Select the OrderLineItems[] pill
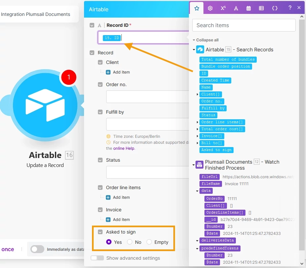The height and width of the screenshot is (268, 306). click(x=224, y=212)
